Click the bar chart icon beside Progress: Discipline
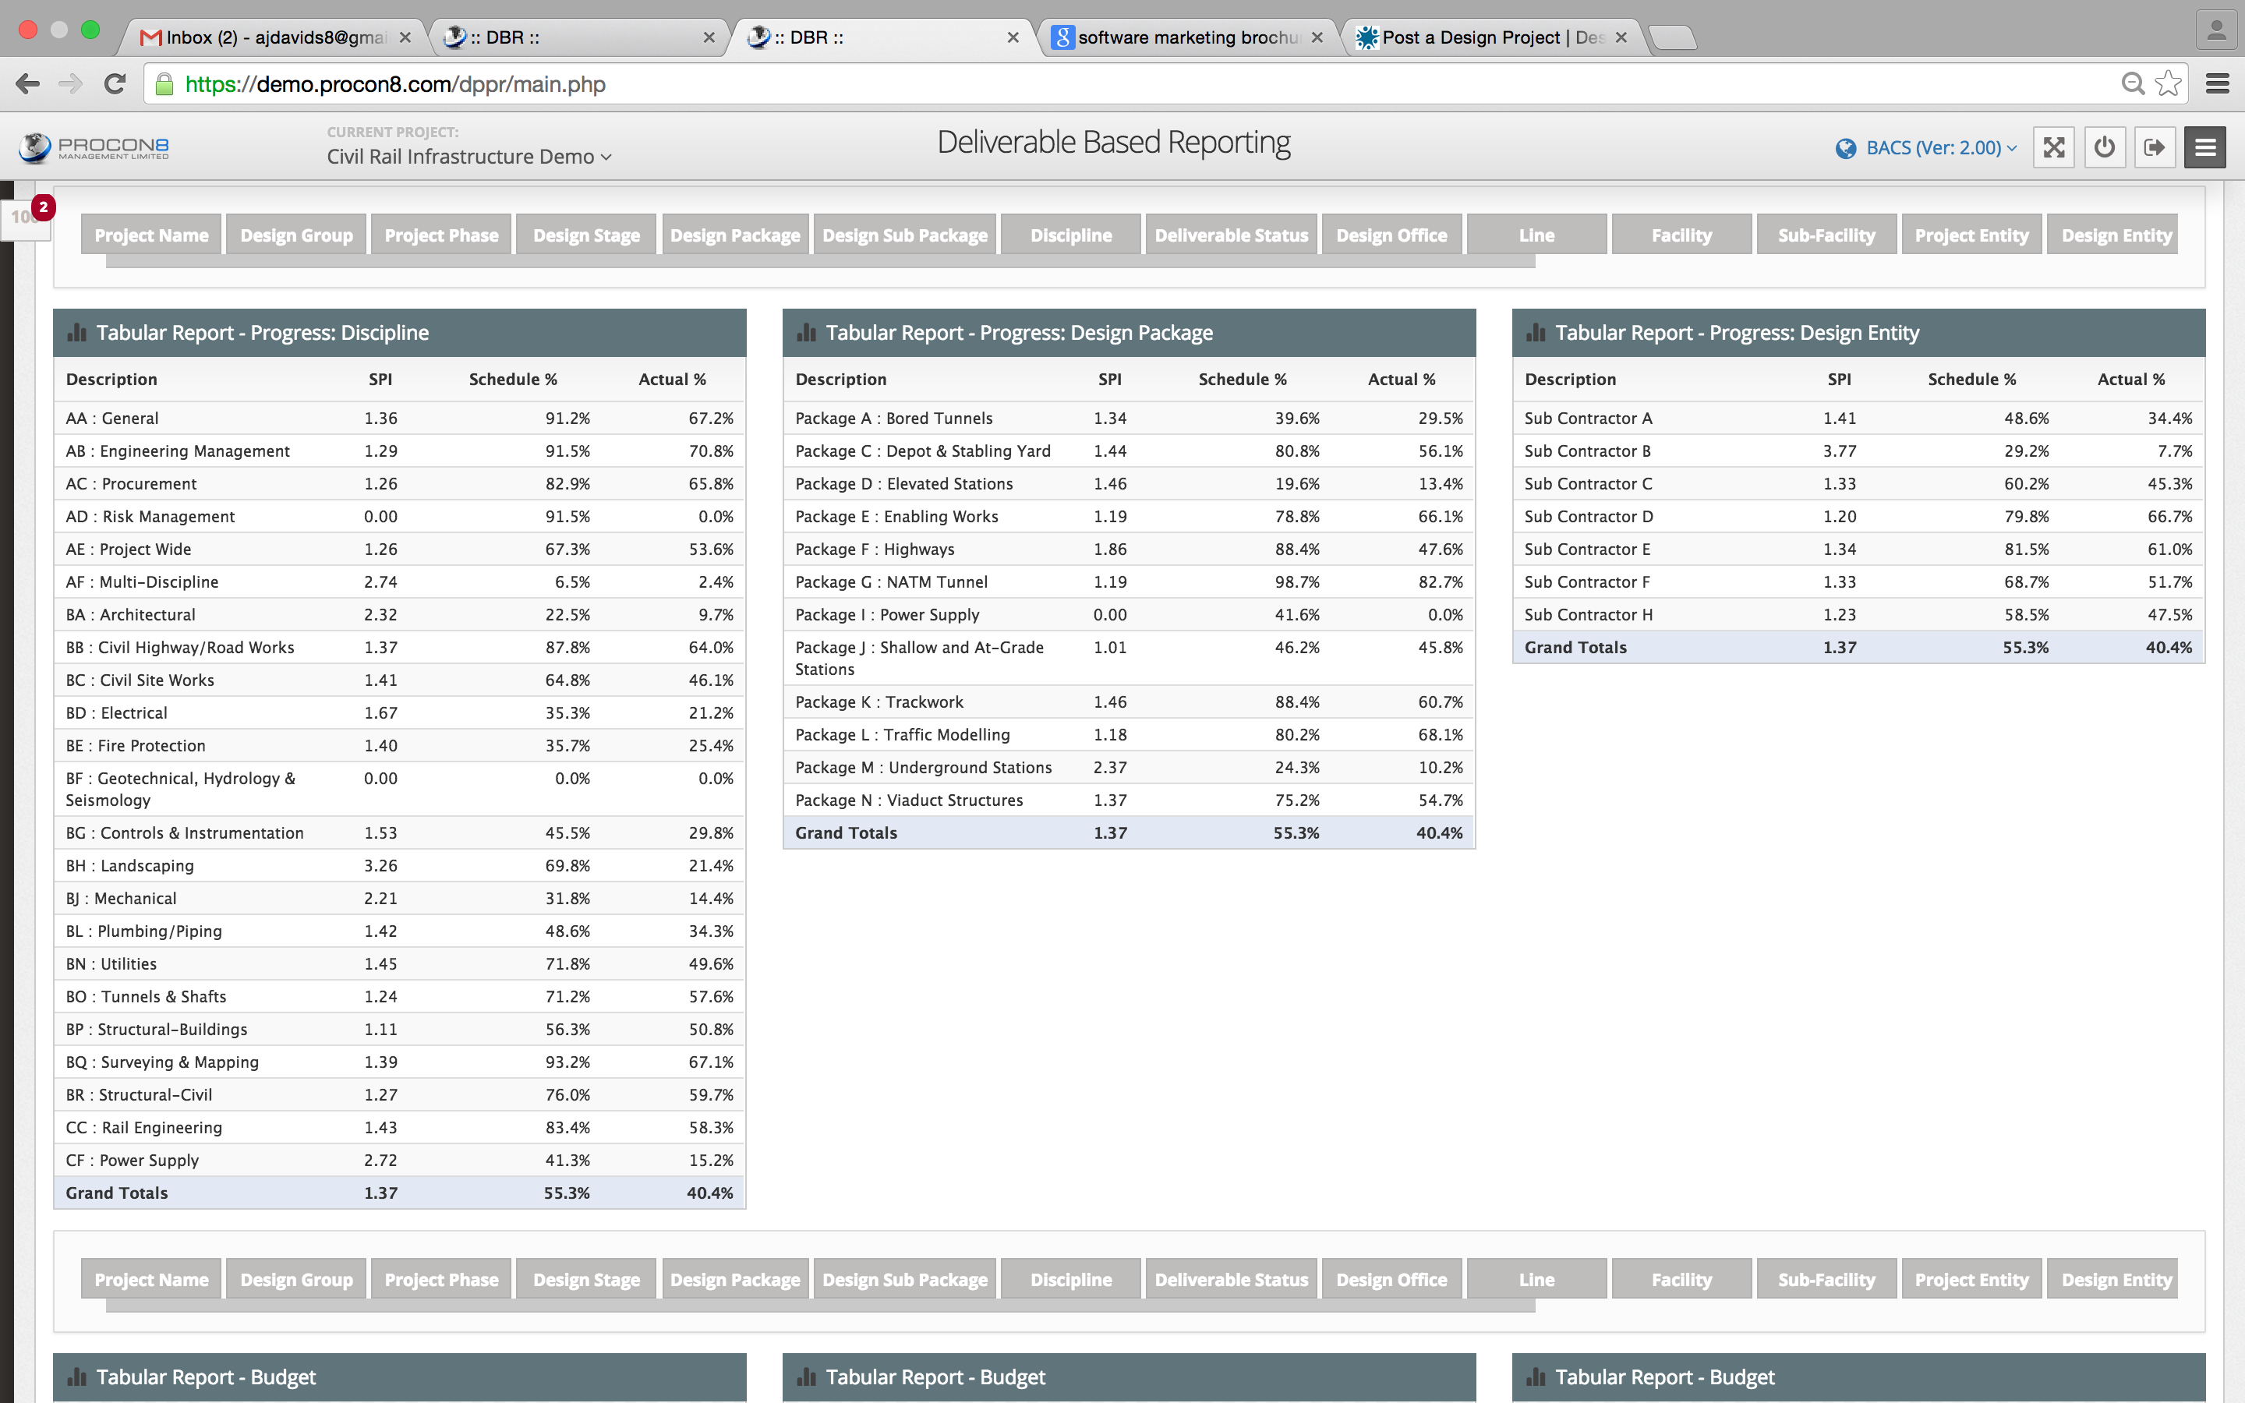The height and width of the screenshot is (1403, 2245). [x=77, y=332]
